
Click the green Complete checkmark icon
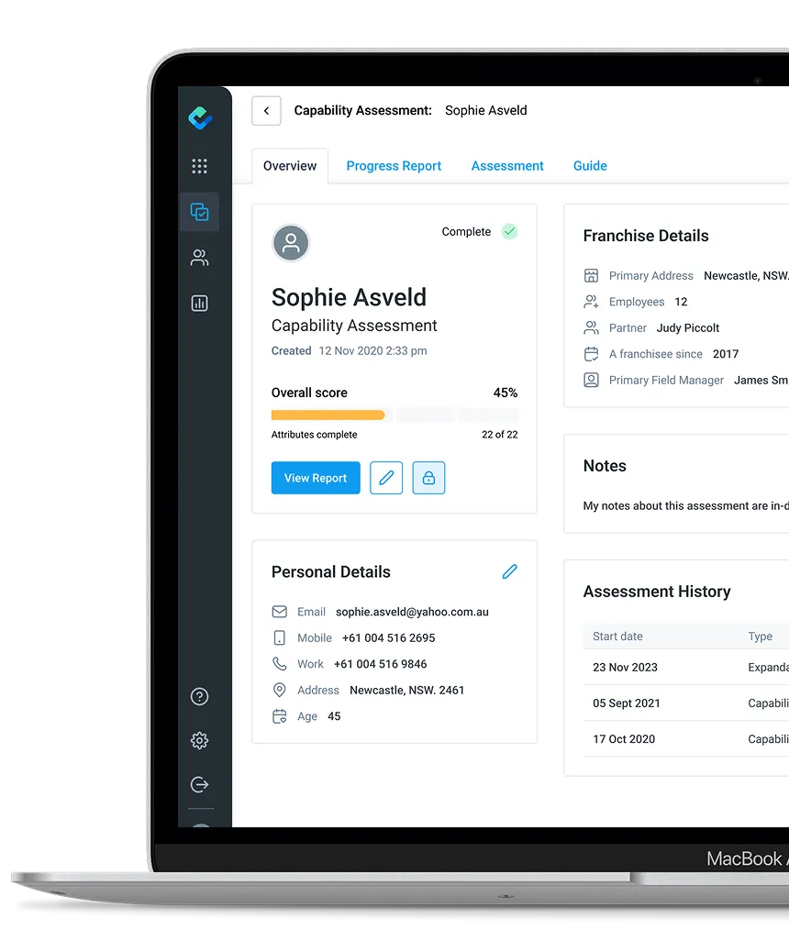(x=509, y=231)
